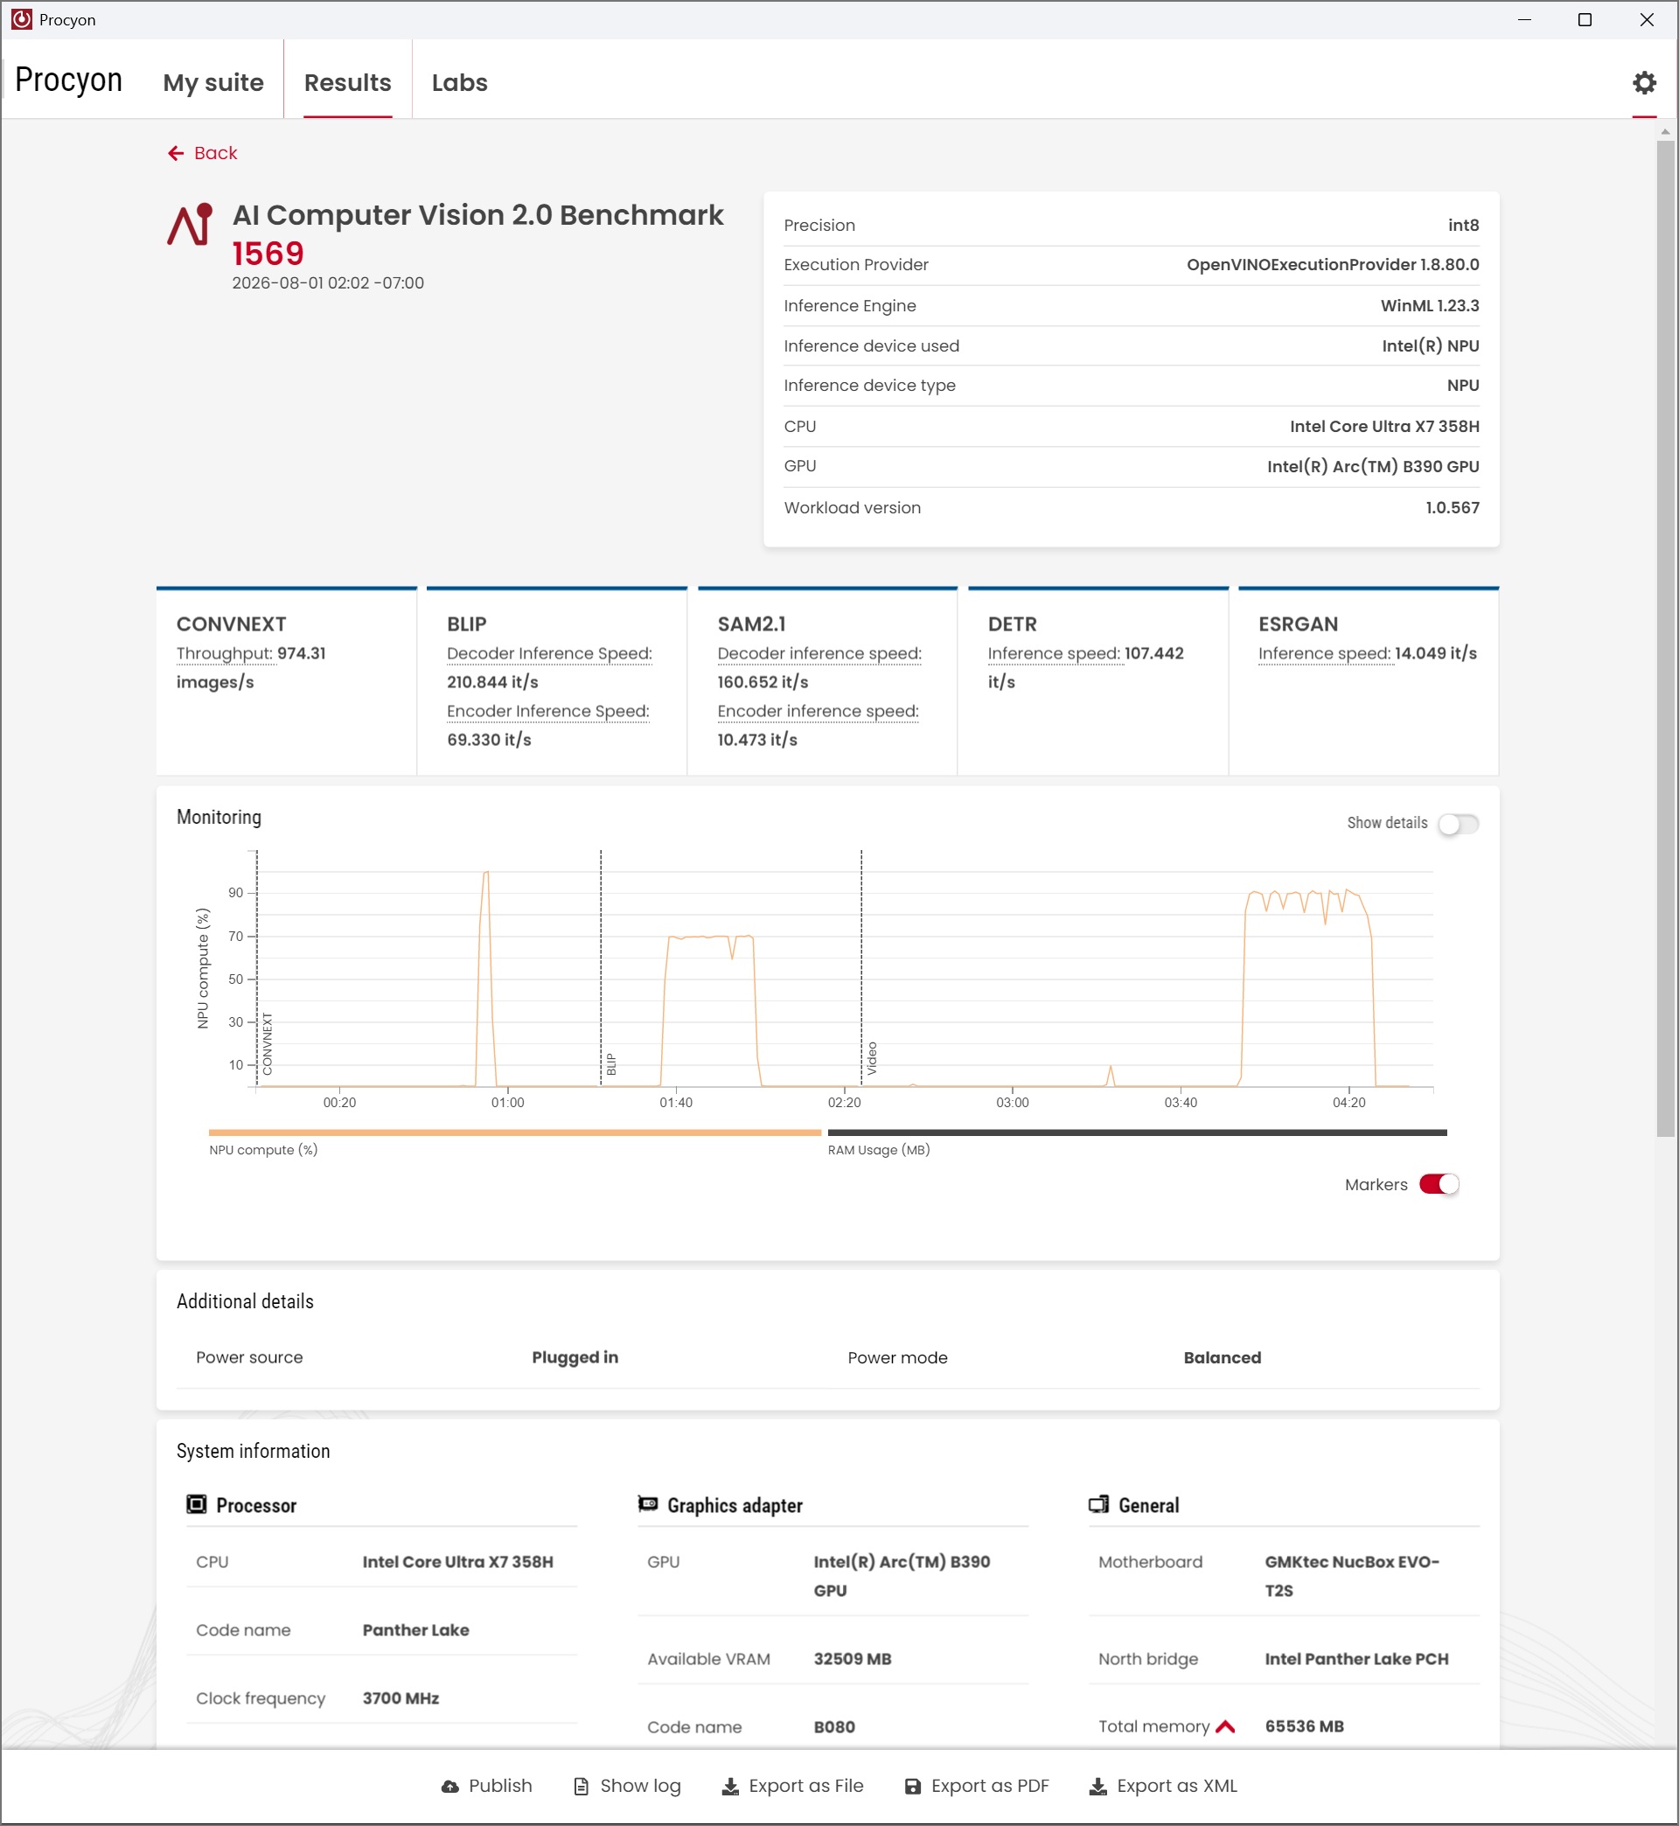Click the Processor chip icon
The height and width of the screenshot is (1826, 1679).
(x=196, y=1504)
